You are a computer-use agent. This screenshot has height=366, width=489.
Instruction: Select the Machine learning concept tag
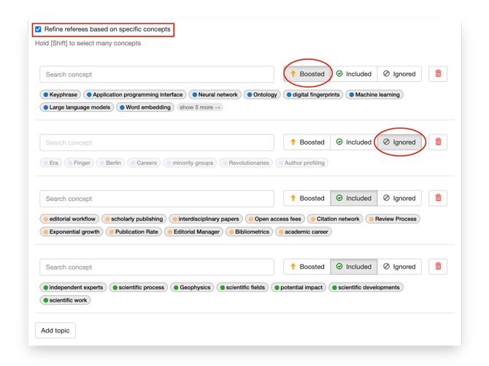[x=374, y=95]
